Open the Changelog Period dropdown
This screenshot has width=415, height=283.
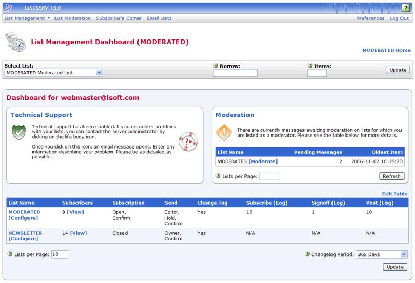click(381, 254)
